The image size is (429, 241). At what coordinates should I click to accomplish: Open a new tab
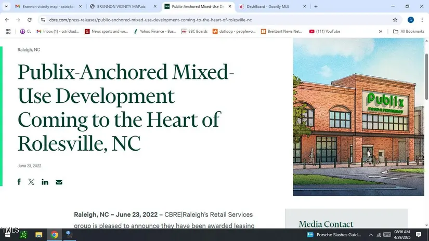tap(316, 6)
